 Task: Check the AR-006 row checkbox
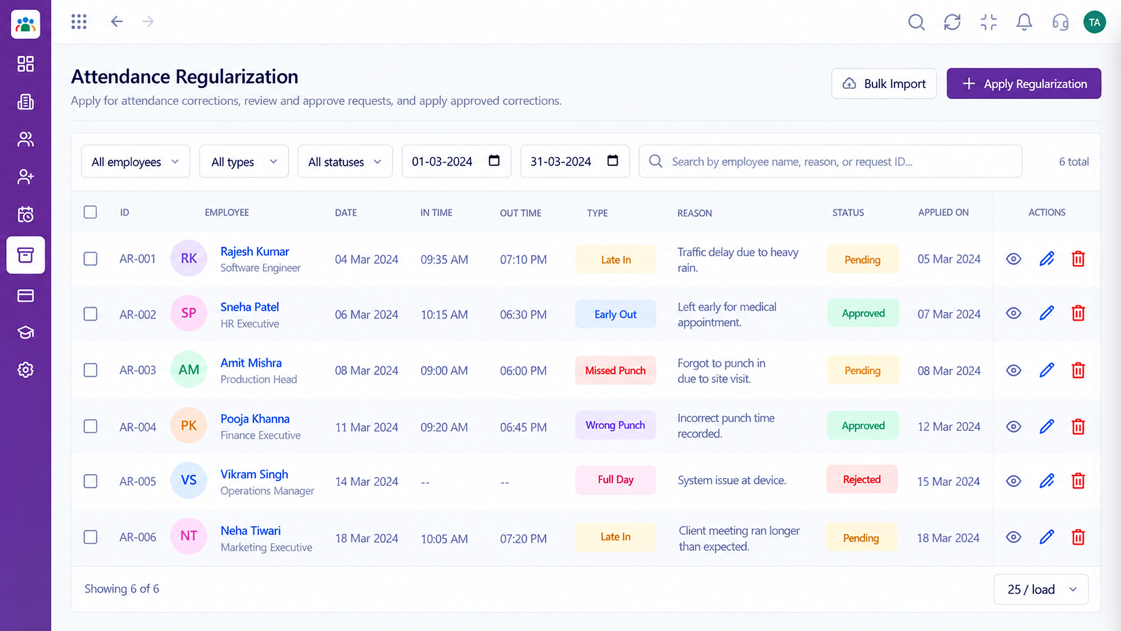point(90,537)
